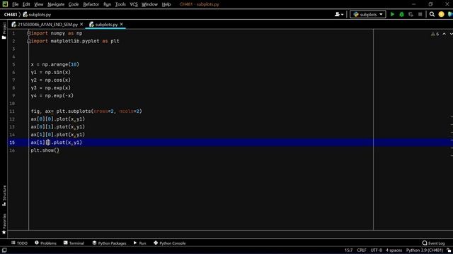Click the Stop square icon in toolbar

tap(420, 14)
